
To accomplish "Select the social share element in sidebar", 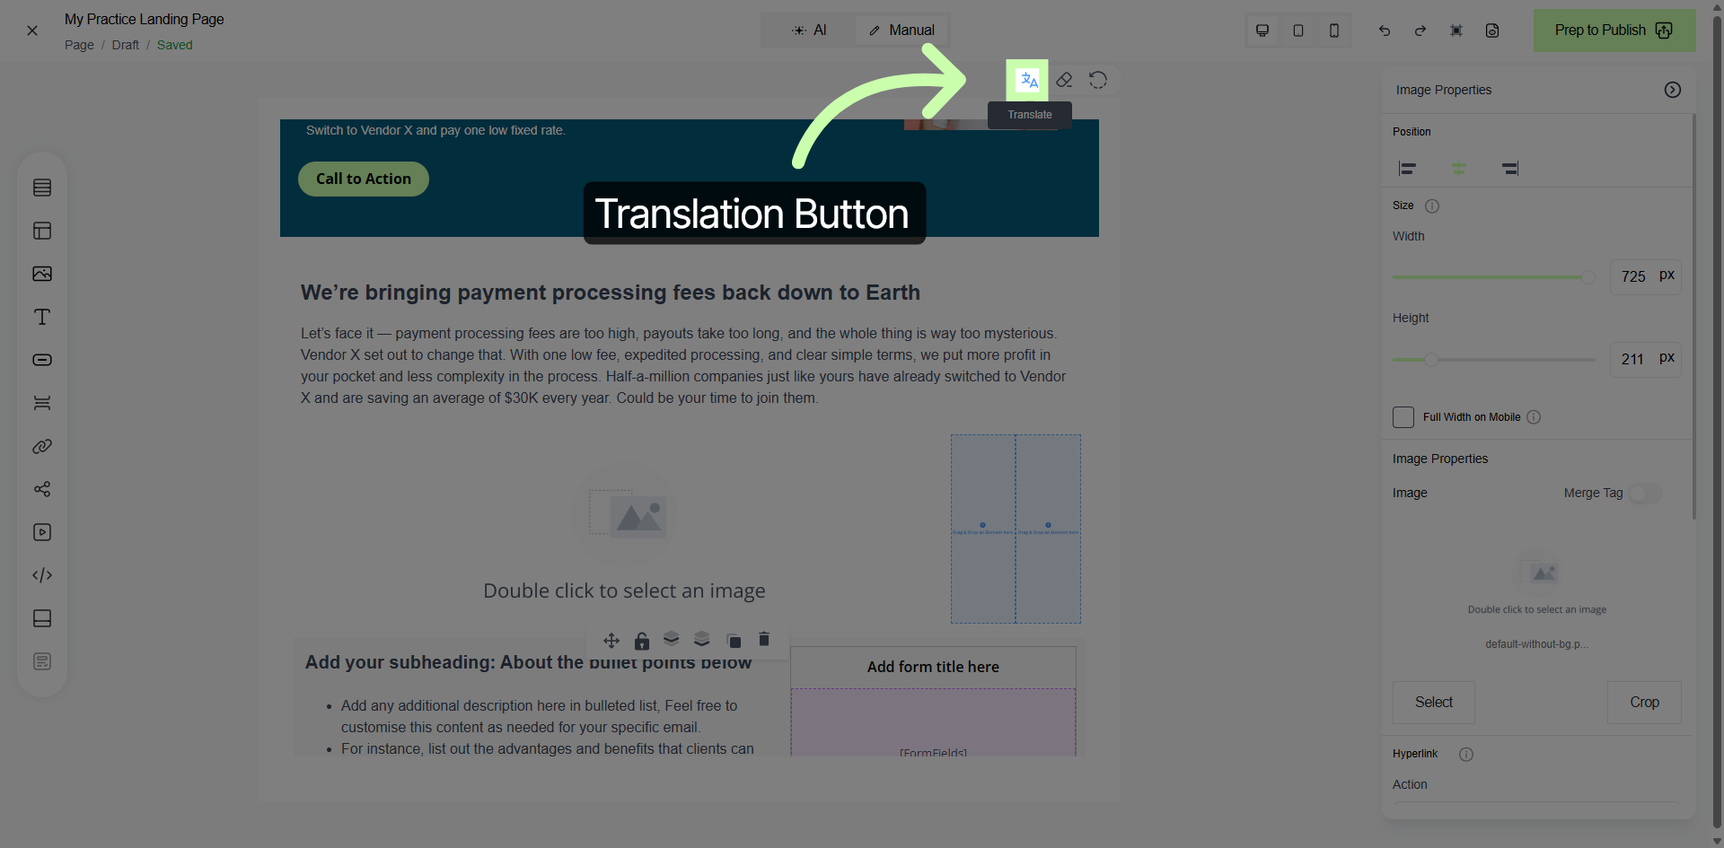I will pyautogui.click(x=42, y=489).
